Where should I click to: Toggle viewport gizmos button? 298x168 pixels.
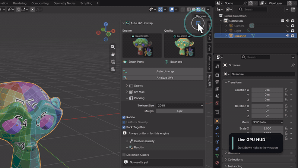(x=161, y=9)
